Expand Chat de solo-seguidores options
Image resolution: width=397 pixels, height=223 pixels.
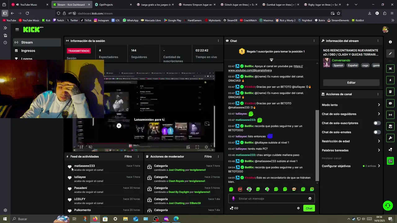tap(351, 114)
